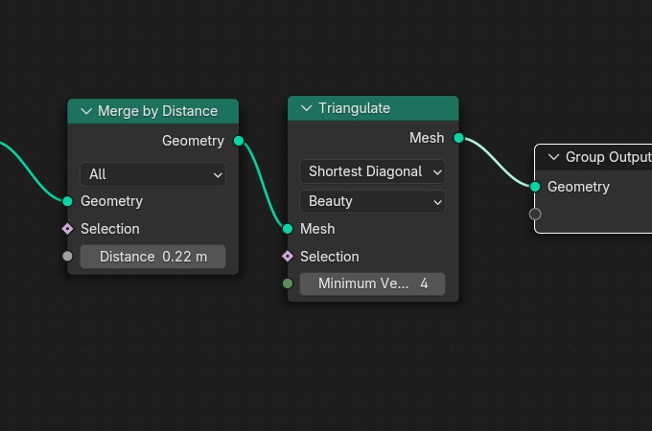Click Triangulate Mesh output socket

[x=458, y=138]
